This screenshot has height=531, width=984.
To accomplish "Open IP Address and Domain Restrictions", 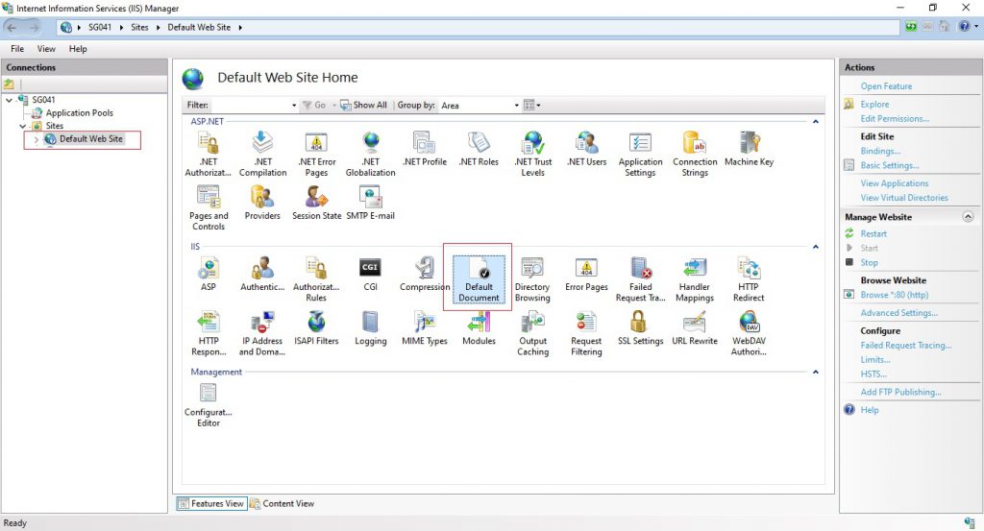I will (x=262, y=333).
